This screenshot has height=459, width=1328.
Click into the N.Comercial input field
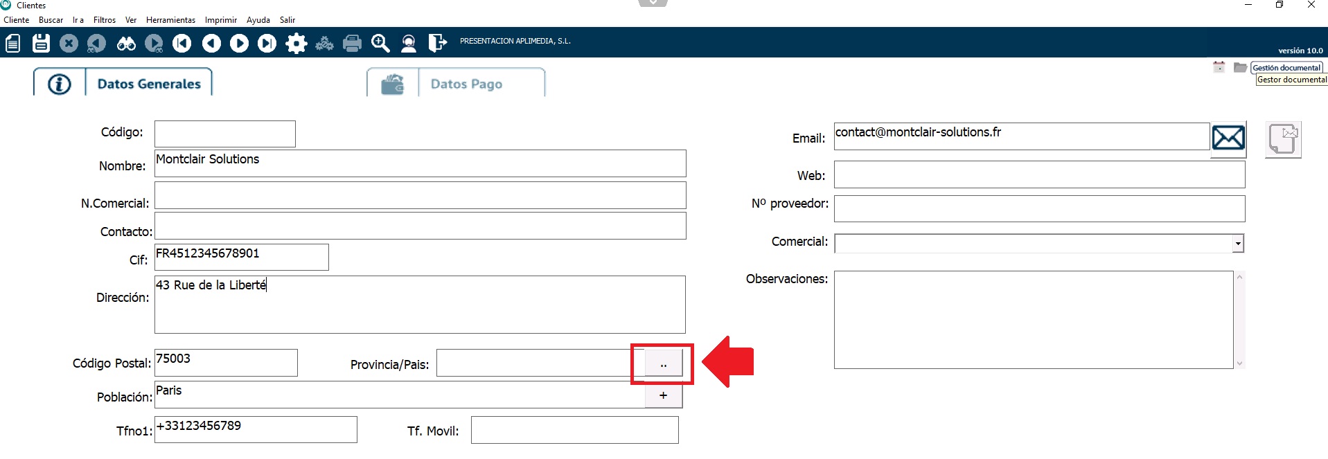pos(420,196)
